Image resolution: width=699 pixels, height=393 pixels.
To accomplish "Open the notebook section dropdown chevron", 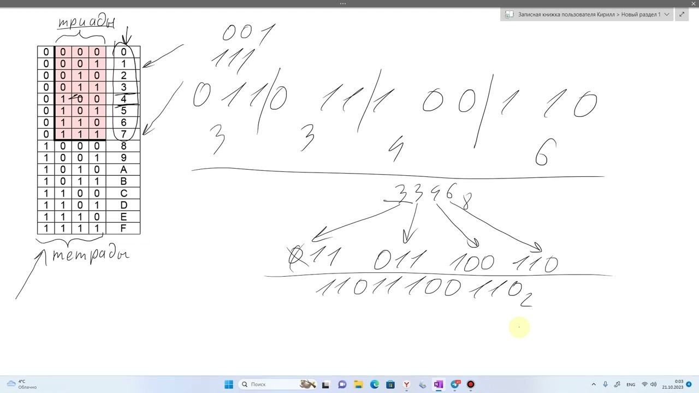I will tap(667, 15).
